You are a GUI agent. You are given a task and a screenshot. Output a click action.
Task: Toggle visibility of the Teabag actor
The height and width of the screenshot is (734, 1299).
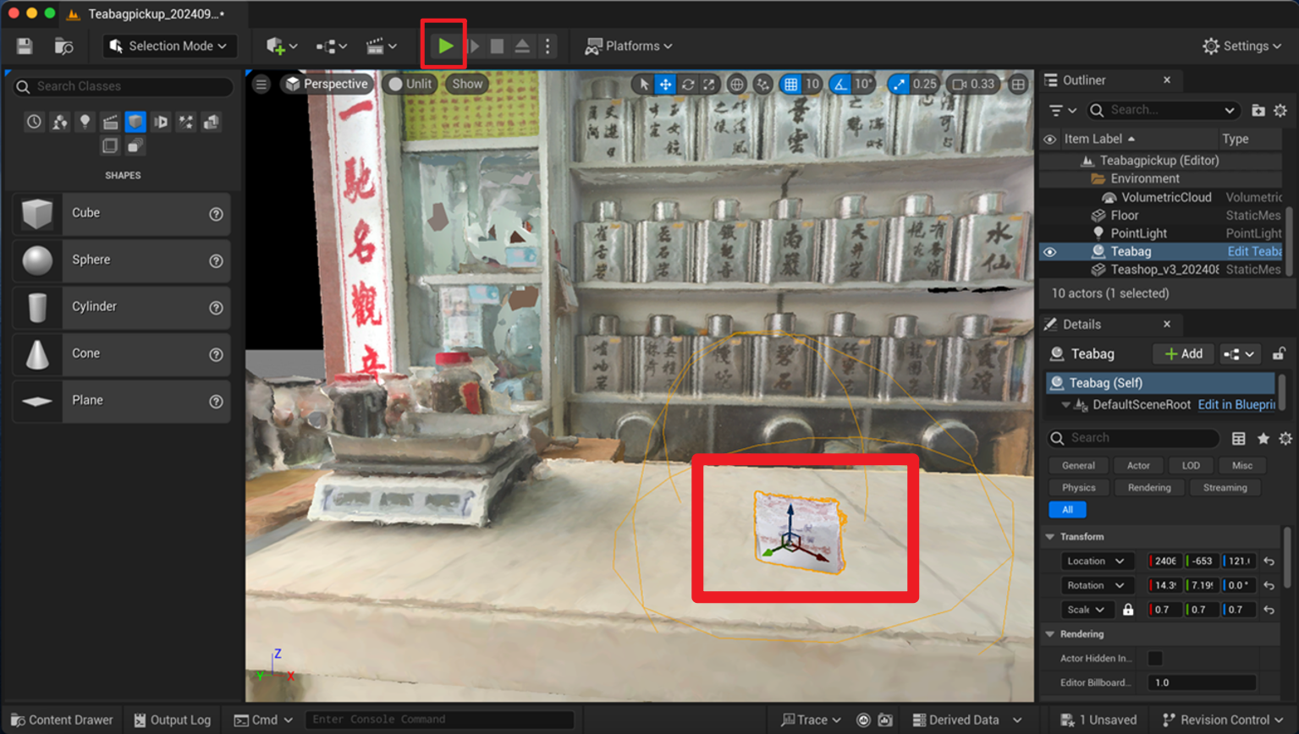[x=1049, y=251]
